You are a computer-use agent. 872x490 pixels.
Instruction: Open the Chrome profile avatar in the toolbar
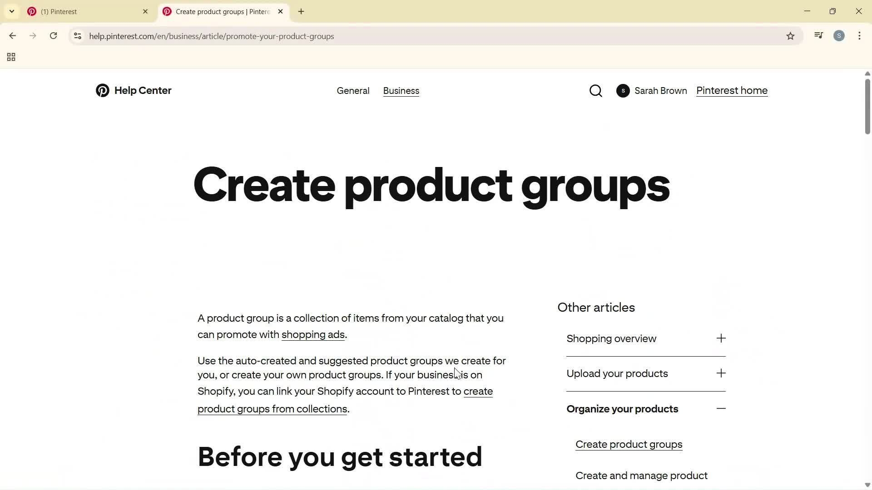pos(839,36)
